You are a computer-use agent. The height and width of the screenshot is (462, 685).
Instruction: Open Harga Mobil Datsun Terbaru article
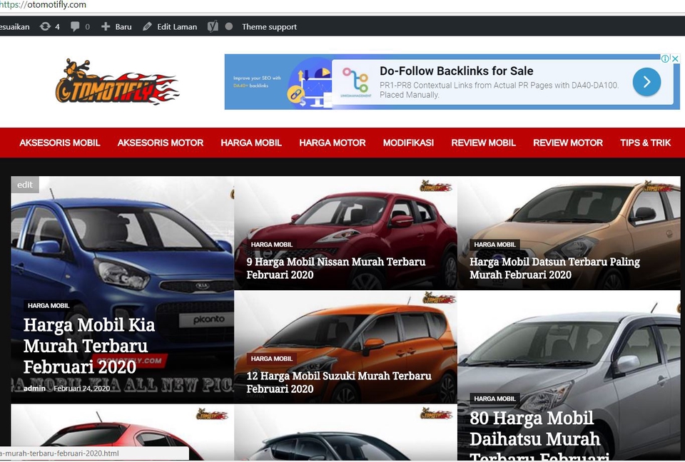555,268
